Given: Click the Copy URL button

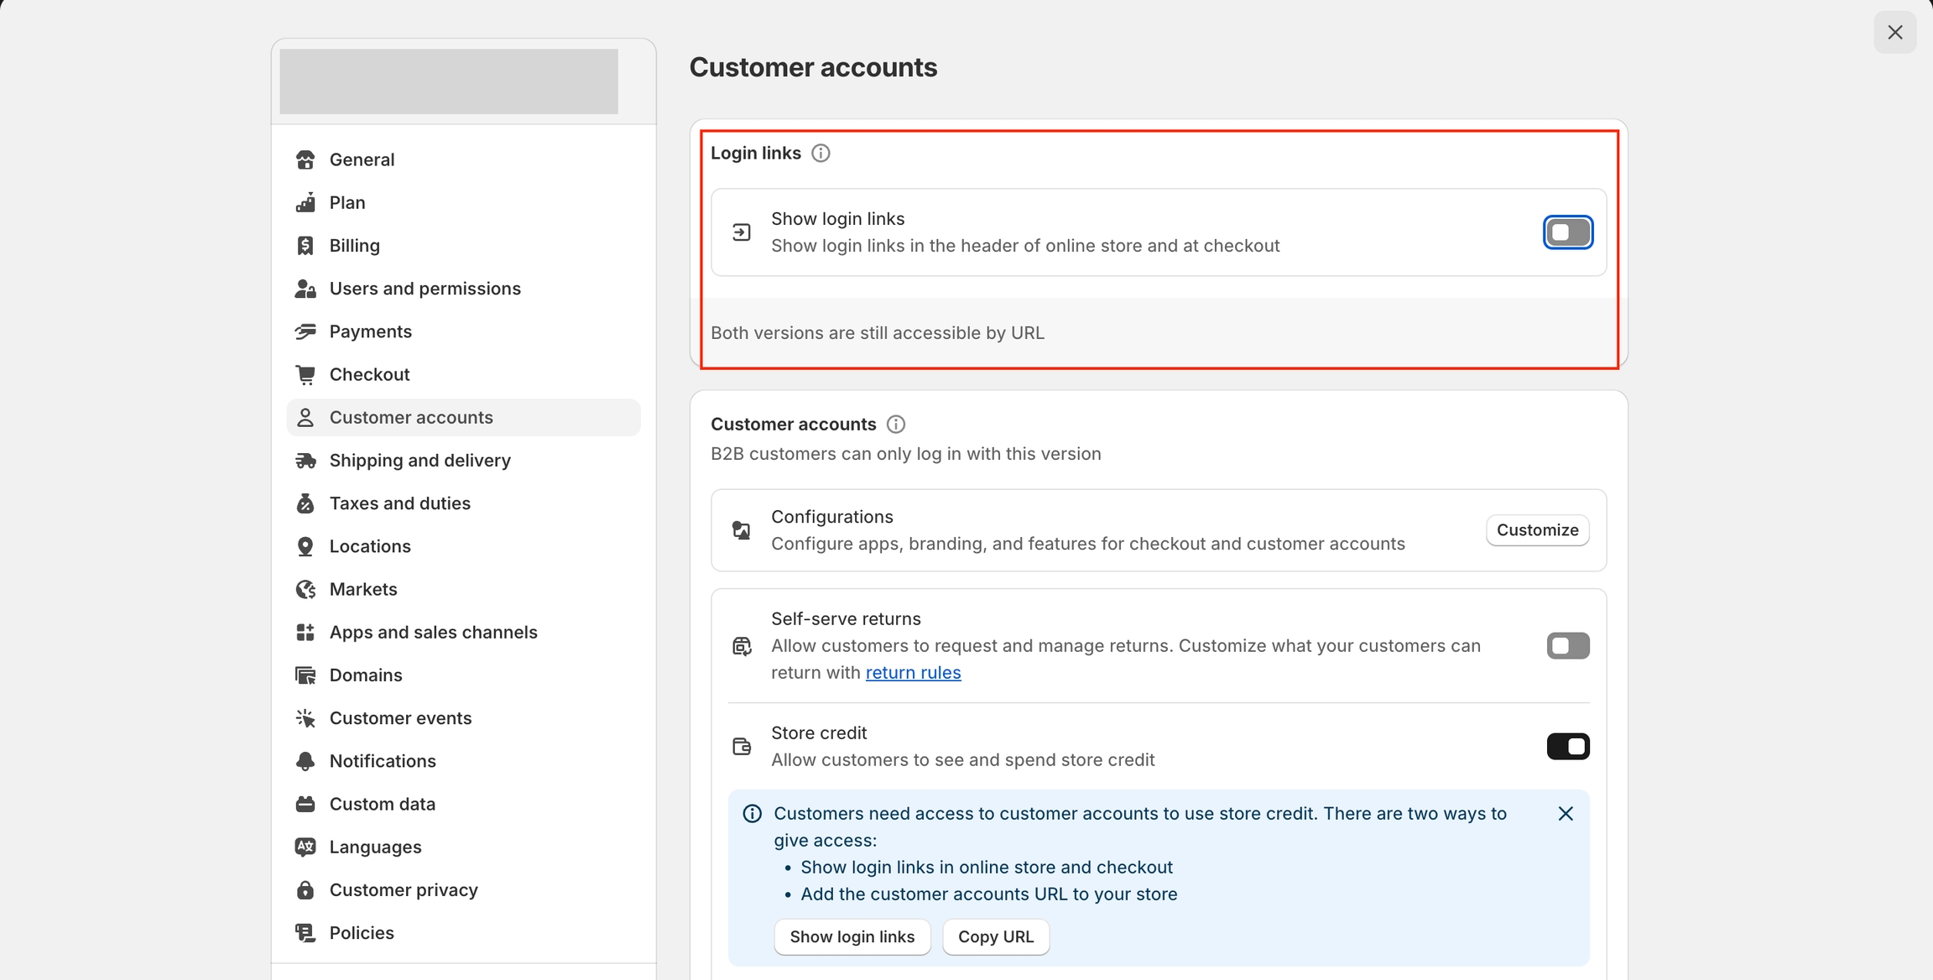Looking at the screenshot, I should (995, 937).
